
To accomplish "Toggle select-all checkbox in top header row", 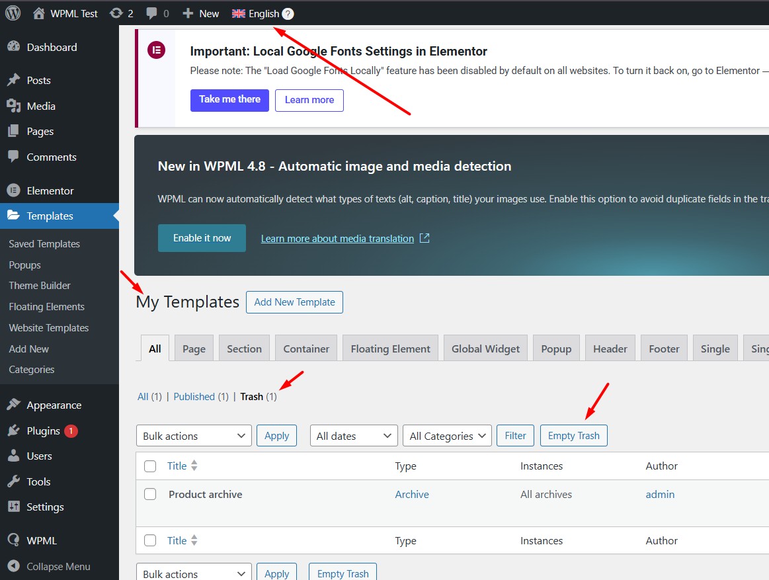I will pos(150,466).
